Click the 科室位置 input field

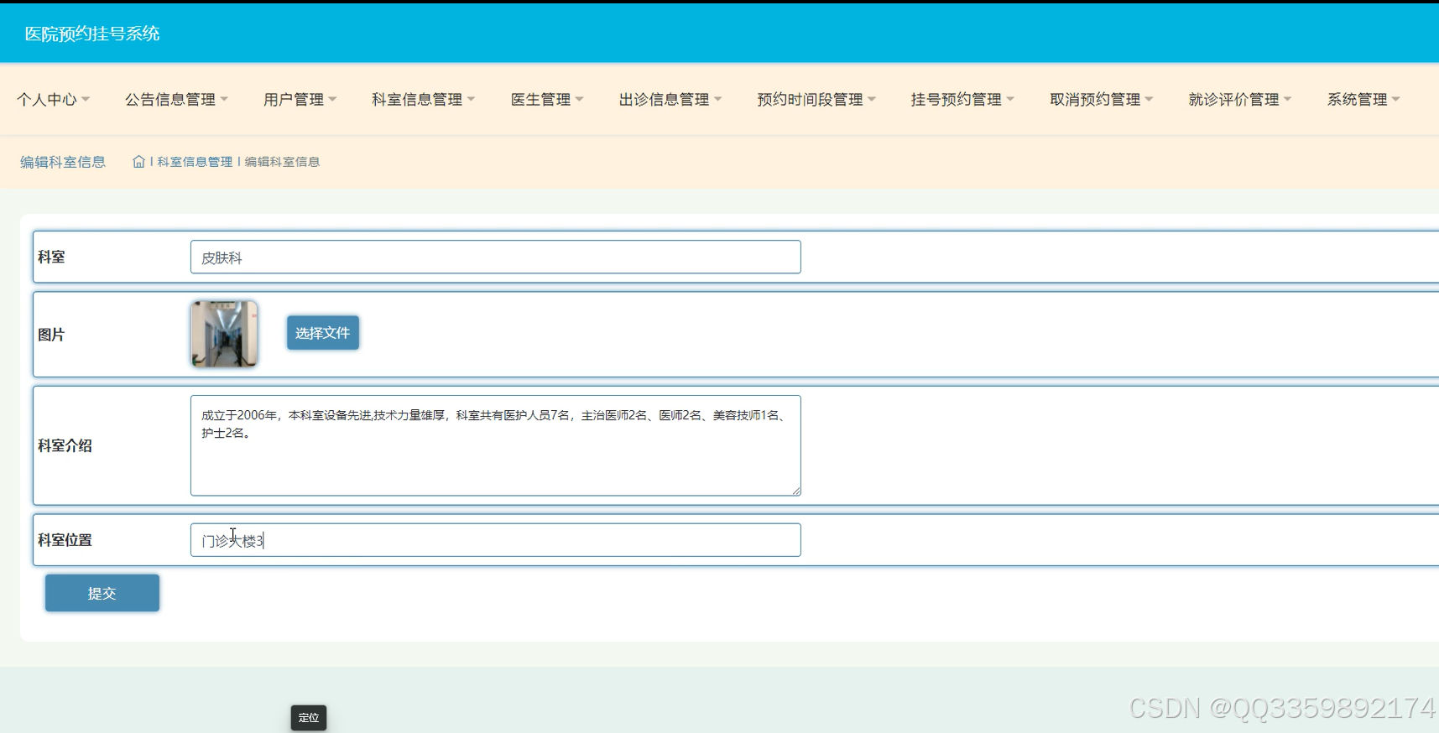coord(496,540)
